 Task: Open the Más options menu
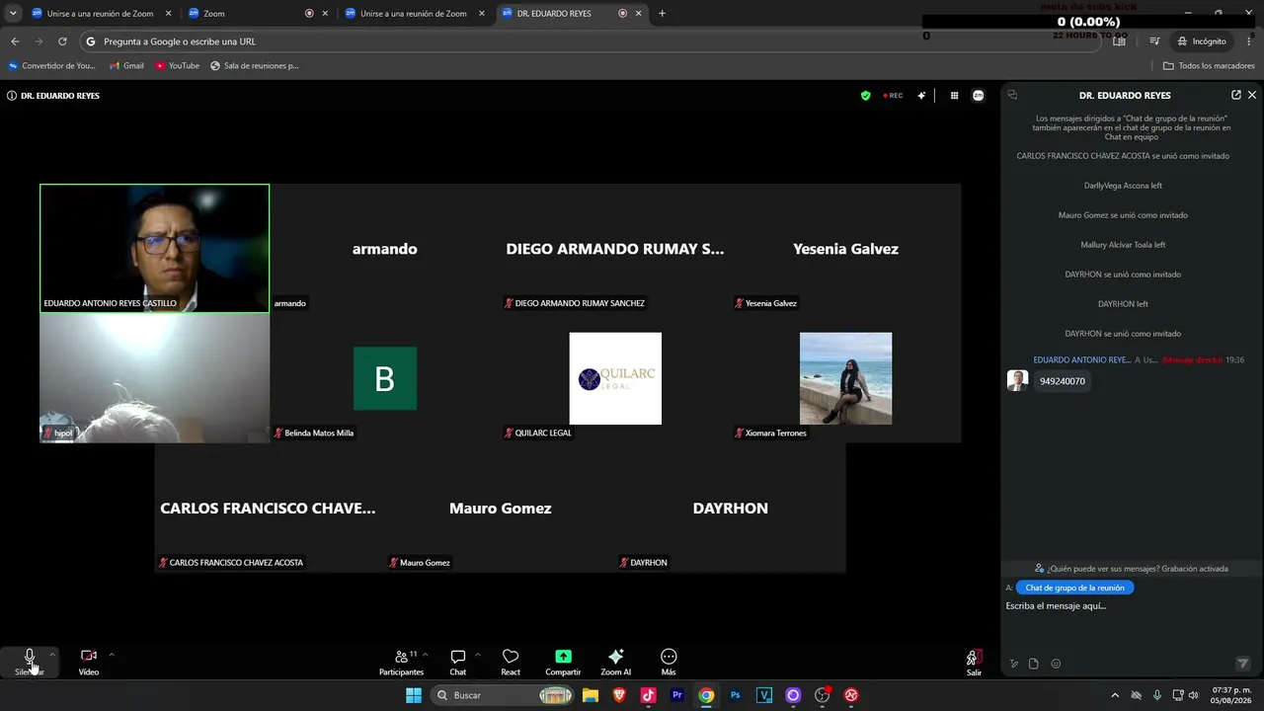pos(669,662)
